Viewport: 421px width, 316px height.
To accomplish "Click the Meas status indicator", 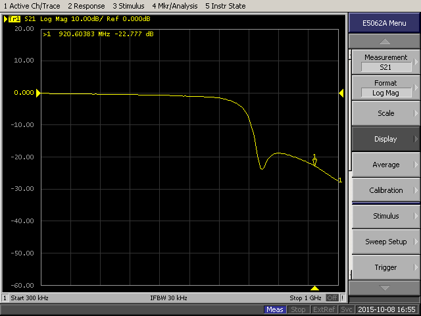I will [275, 309].
